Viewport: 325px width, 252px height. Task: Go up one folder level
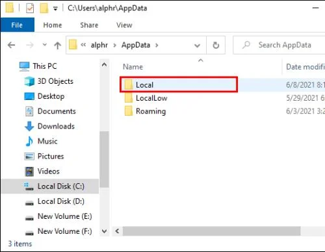pos(57,45)
